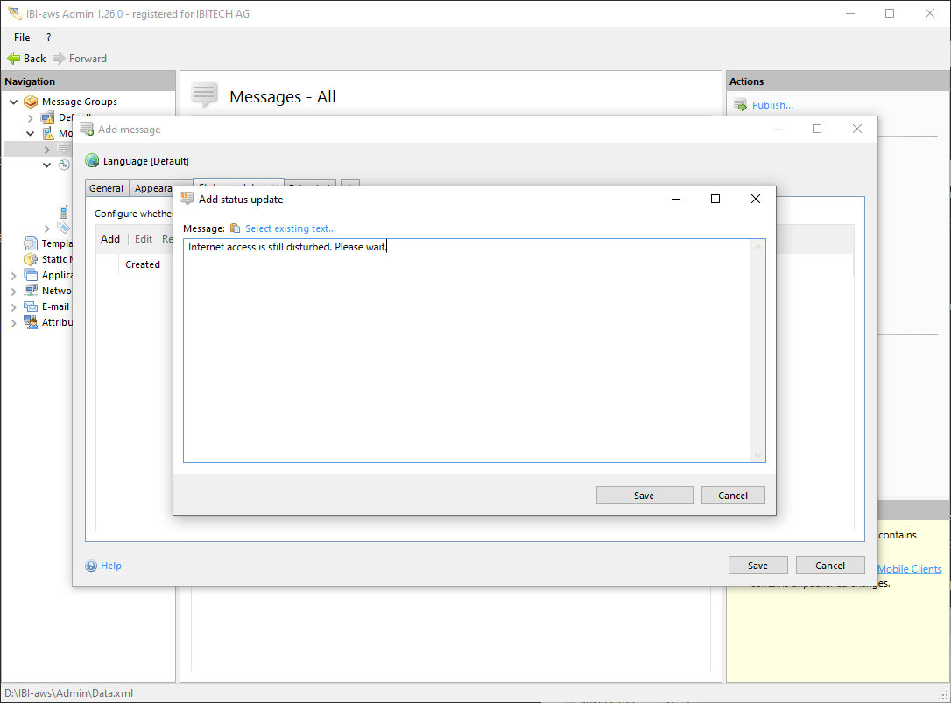The image size is (951, 703).
Task: Click the Language globe icon
Action: point(92,161)
